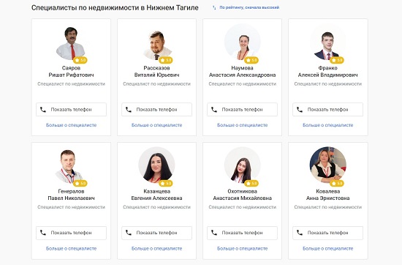
Task: Click the star rating badge on Генералов's photo
Action: [x=80, y=183]
